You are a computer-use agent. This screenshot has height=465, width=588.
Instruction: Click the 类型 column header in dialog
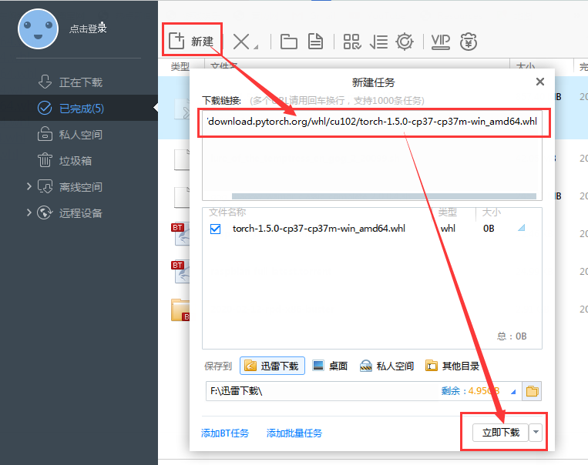pos(448,212)
